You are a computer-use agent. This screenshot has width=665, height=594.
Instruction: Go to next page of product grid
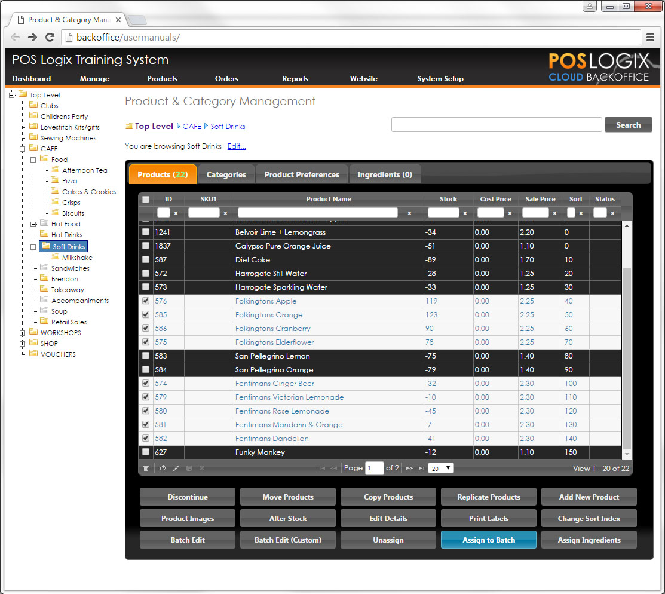point(409,469)
